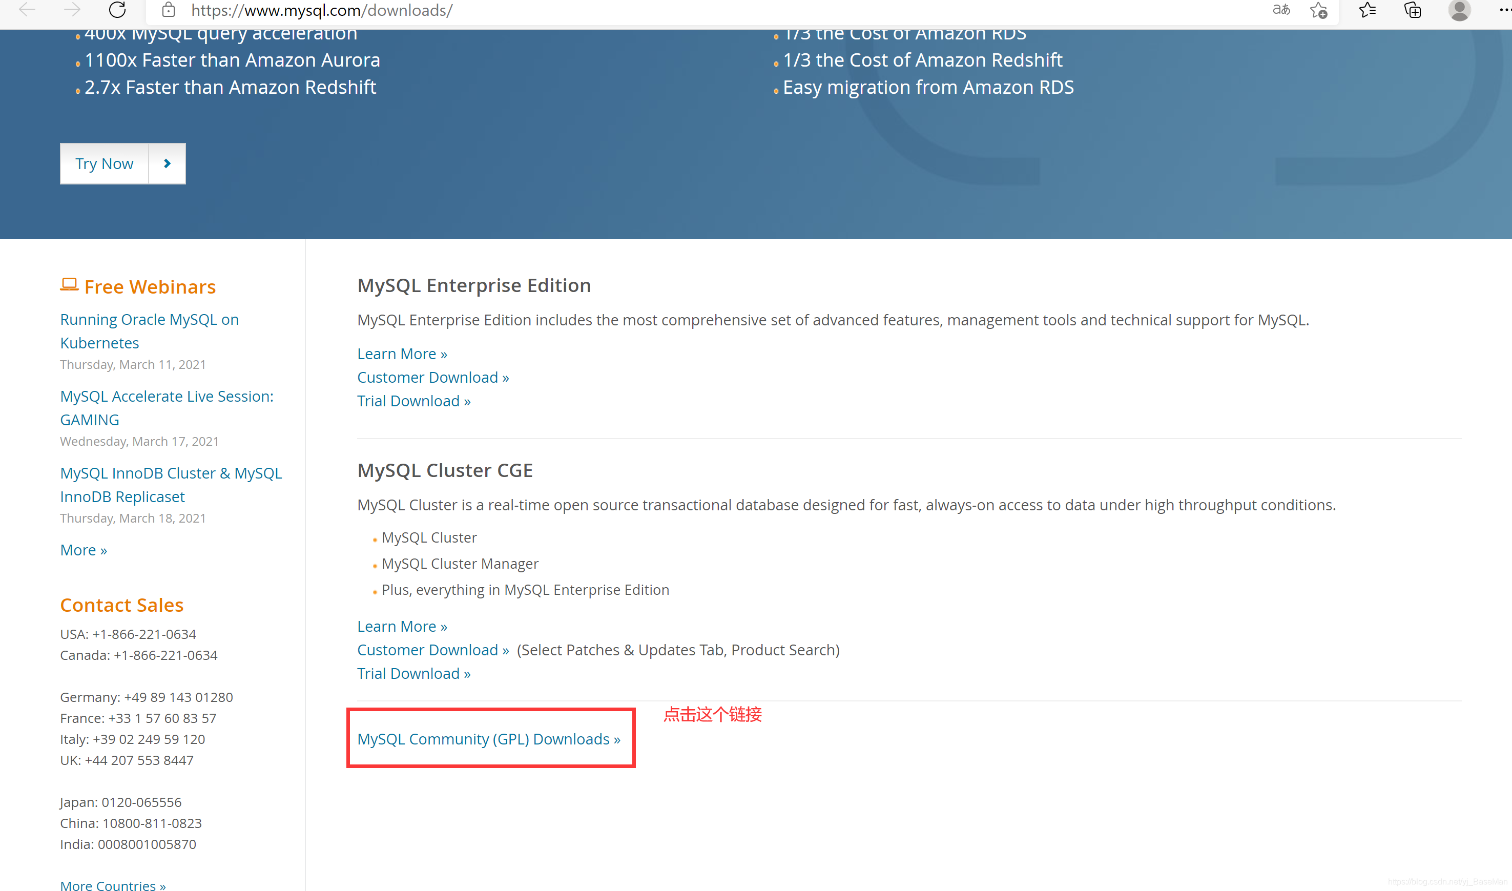Viewport: 1512px width, 891px height.
Task: Open MySQL Community (GPL) Downloads link
Action: 489,739
